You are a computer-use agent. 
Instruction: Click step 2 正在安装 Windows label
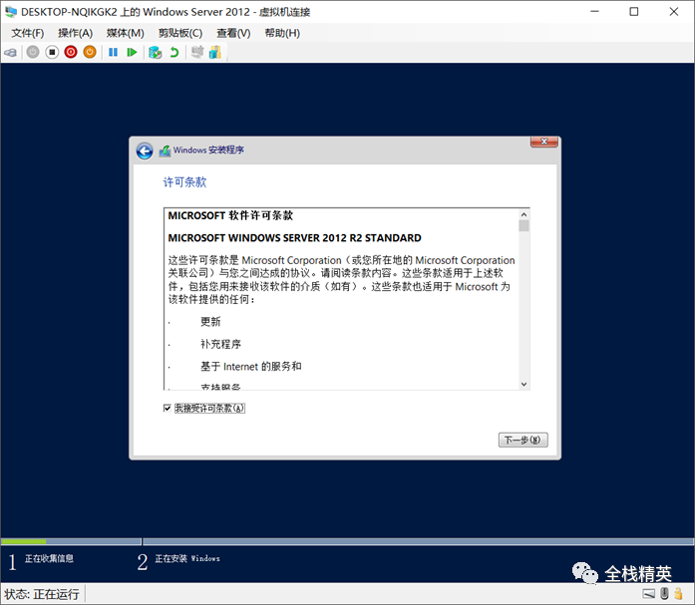187,558
